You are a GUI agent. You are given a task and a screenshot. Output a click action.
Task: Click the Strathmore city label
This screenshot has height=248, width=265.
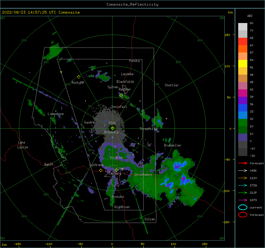click(x=143, y=175)
